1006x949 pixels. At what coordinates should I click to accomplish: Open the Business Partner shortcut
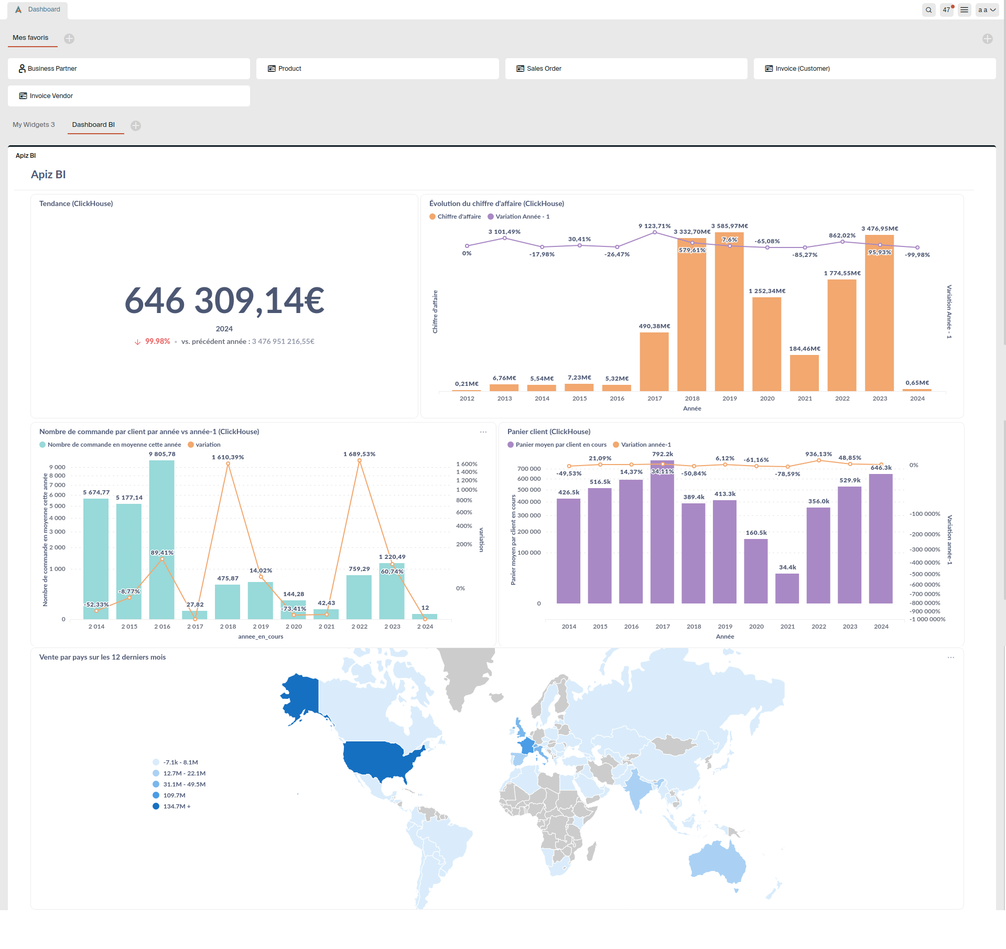coord(129,69)
